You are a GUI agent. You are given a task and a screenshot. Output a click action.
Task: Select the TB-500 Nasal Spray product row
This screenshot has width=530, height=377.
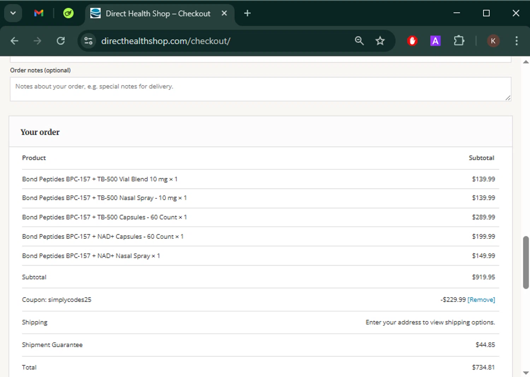pos(260,198)
